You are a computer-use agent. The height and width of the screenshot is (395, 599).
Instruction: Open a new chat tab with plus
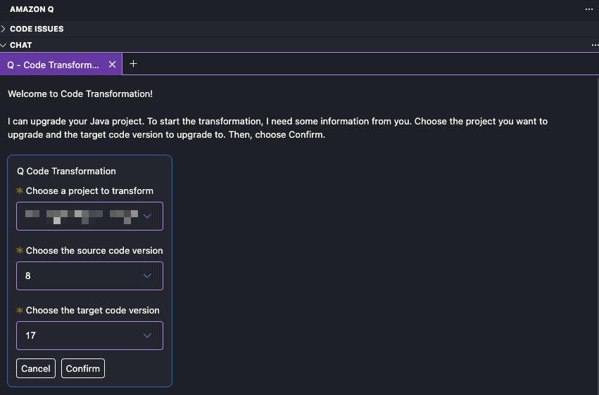click(x=133, y=64)
